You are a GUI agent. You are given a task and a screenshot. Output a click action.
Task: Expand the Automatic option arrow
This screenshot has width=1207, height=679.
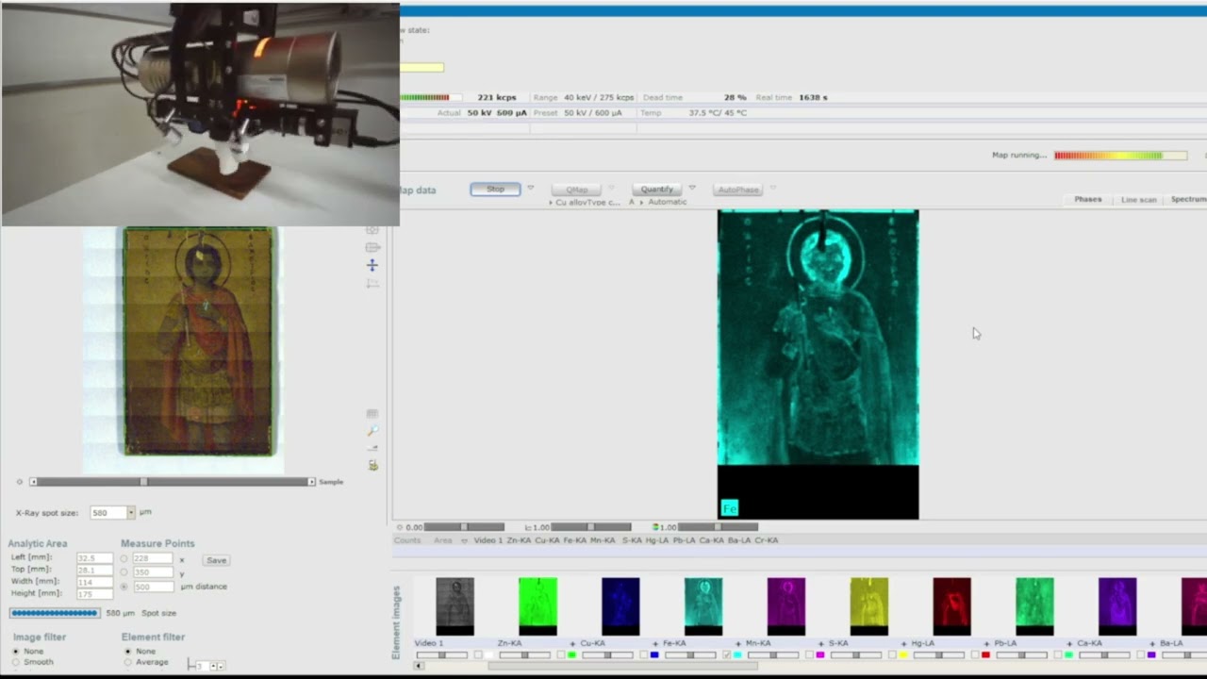point(641,202)
